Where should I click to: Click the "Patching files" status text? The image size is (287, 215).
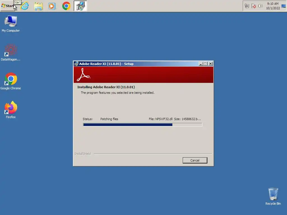pyautogui.click(x=109, y=119)
